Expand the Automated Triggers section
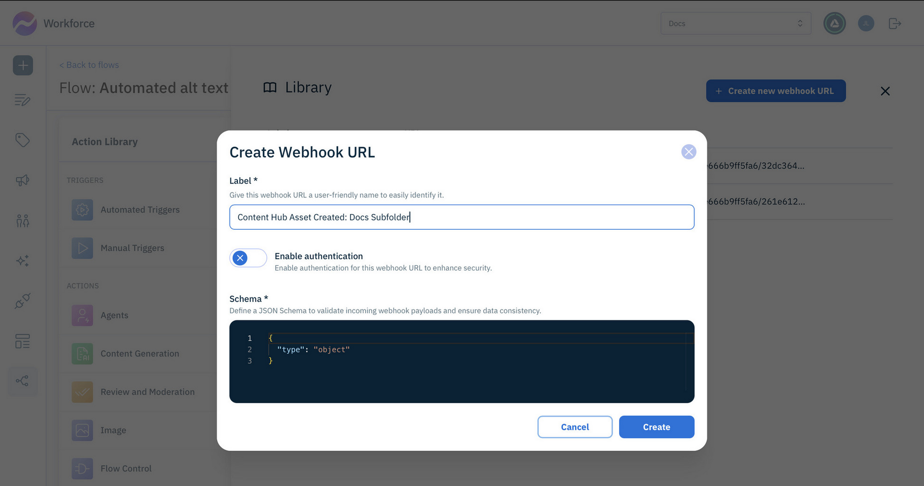Image resolution: width=924 pixels, height=486 pixels. tap(140, 210)
